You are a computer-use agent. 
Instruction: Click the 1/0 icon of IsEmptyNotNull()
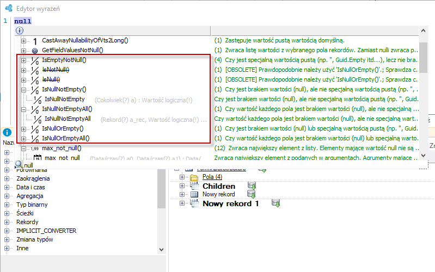click(35, 60)
